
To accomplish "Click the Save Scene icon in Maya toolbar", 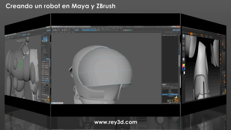I will (66, 30).
